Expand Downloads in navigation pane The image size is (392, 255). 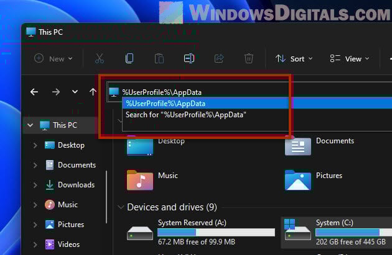[35, 185]
